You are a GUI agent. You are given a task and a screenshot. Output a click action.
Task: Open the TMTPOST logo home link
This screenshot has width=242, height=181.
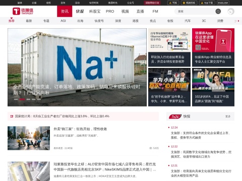pos(23,11)
